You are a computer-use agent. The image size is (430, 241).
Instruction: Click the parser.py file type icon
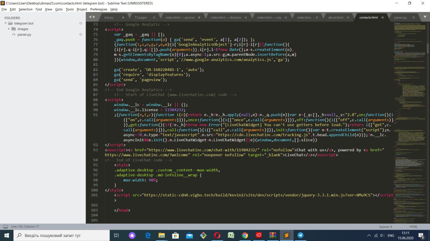(x=14, y=34)
